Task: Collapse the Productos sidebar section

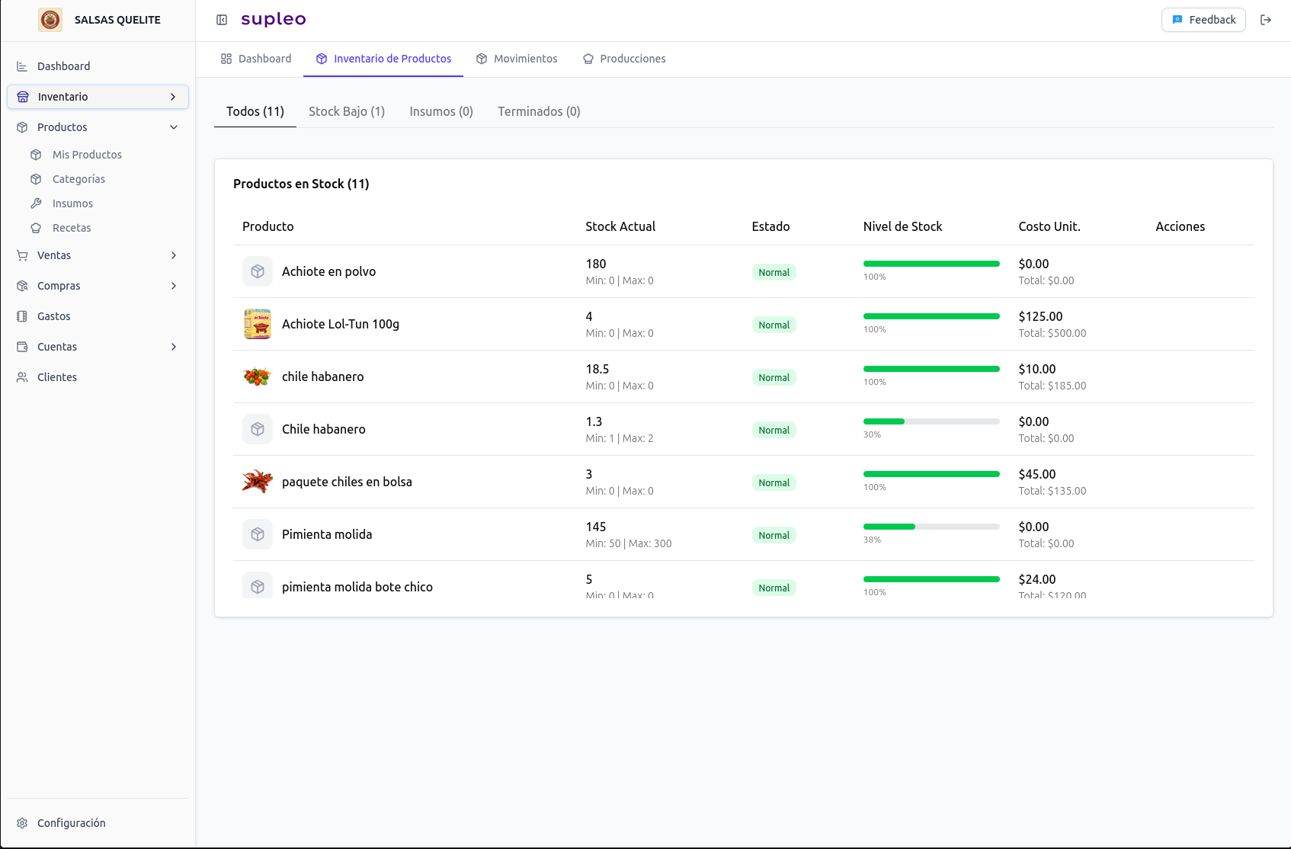Action: pyautogui.click(x=173, y=127)
